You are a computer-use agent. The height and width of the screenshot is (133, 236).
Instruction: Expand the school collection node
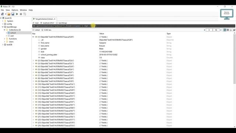(x=6, y=33)
